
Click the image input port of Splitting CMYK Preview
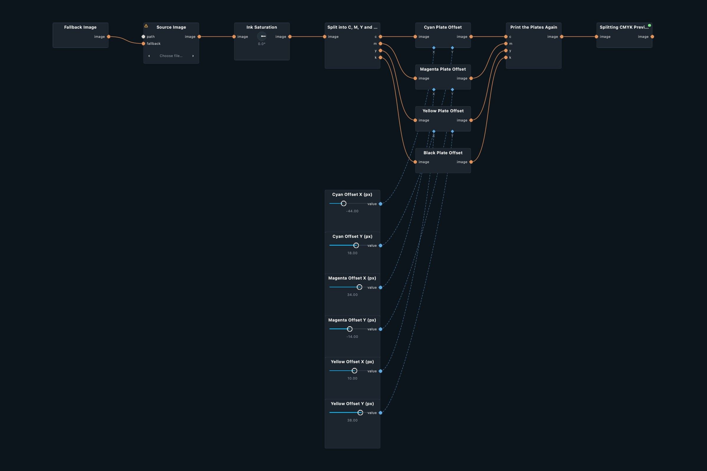coord(596,37)
